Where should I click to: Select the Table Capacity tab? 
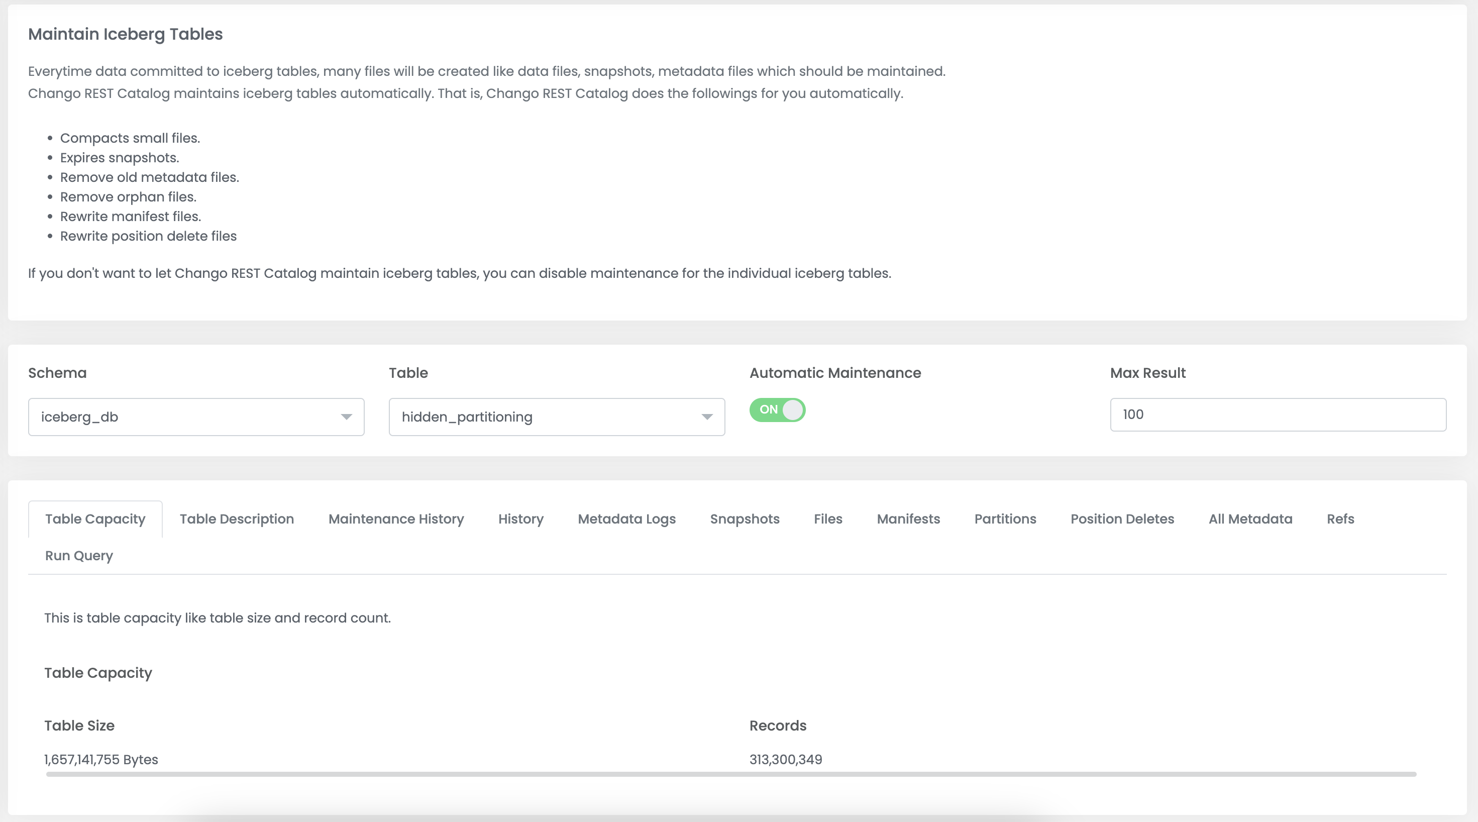(x=95, y=519)
